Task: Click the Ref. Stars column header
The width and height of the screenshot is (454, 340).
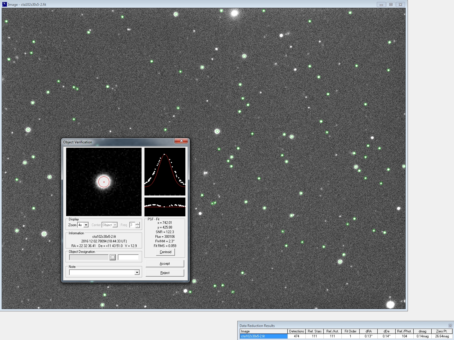Action: pyautogui.click(x=314, y=331)
